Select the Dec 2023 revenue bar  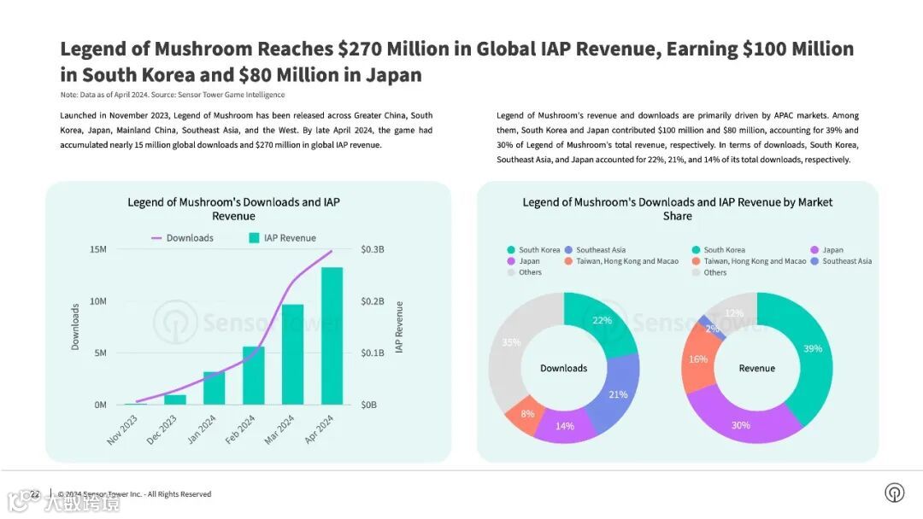point(175,399)
